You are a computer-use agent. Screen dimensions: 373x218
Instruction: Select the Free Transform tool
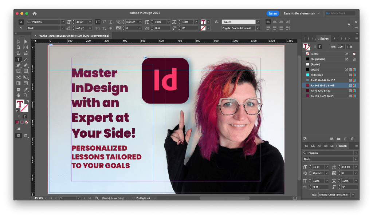coord(26,77)
